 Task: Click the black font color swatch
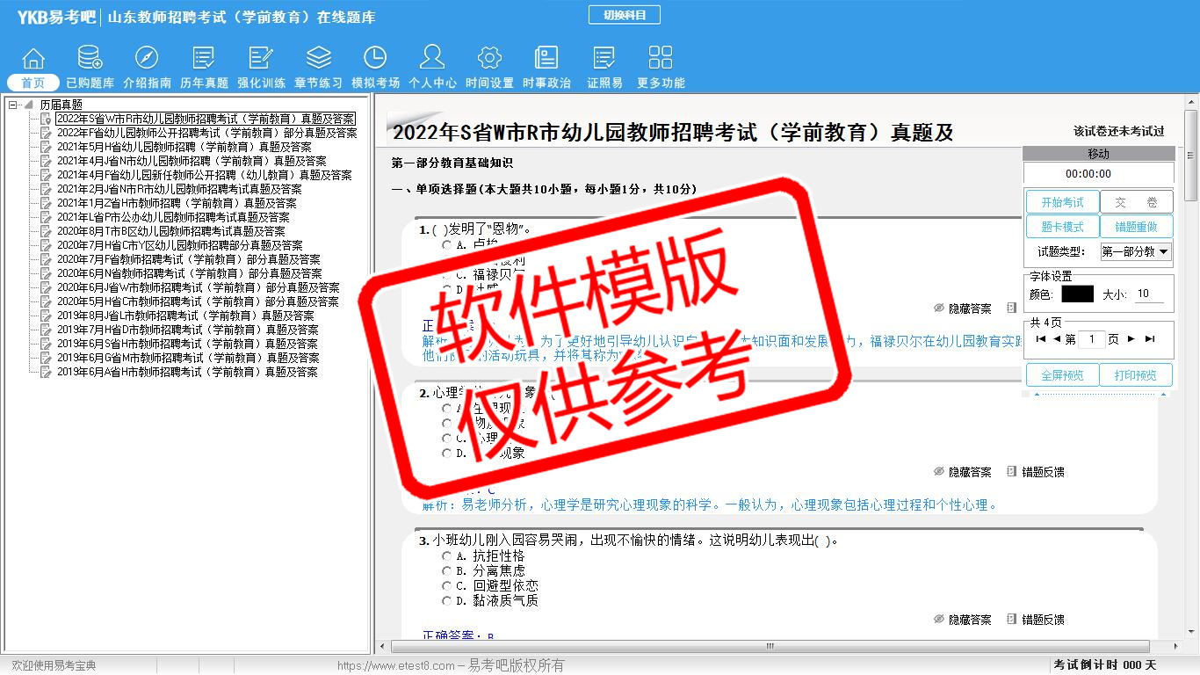(1077, 294)
